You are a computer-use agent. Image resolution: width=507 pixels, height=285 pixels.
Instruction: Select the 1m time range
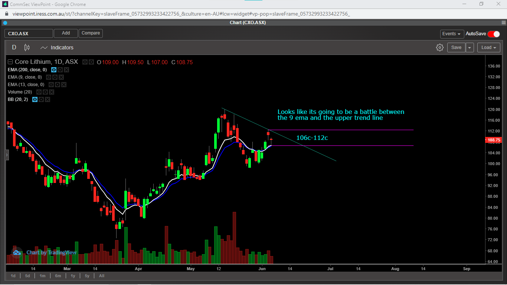pos(42,276)
